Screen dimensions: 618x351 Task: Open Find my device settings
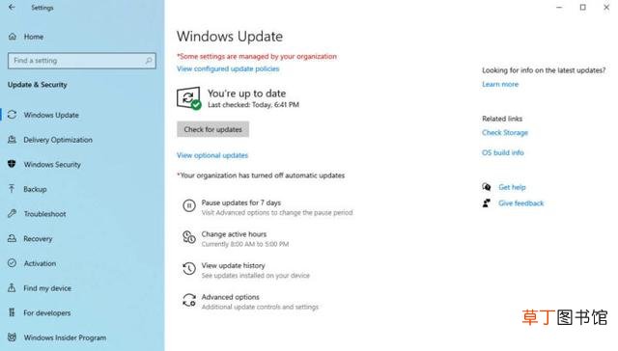pos(47,288)
